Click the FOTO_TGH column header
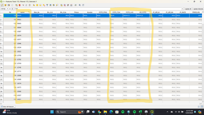This screenshot has height=115, width=204. [x=116, y=12]
